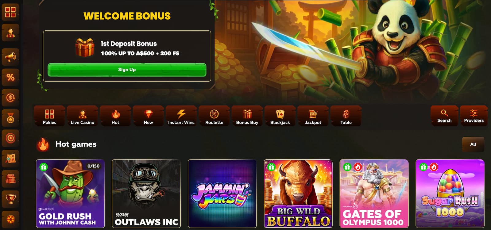Click the green Sign Up button
This screenshot has height=230, width=491.
pyautogui.click(x=127, y=70)
